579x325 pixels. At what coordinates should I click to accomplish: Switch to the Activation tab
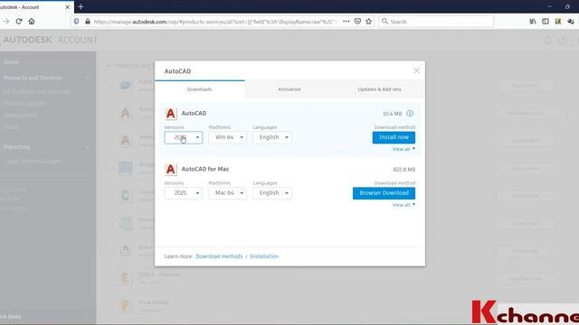coord(289,89)
